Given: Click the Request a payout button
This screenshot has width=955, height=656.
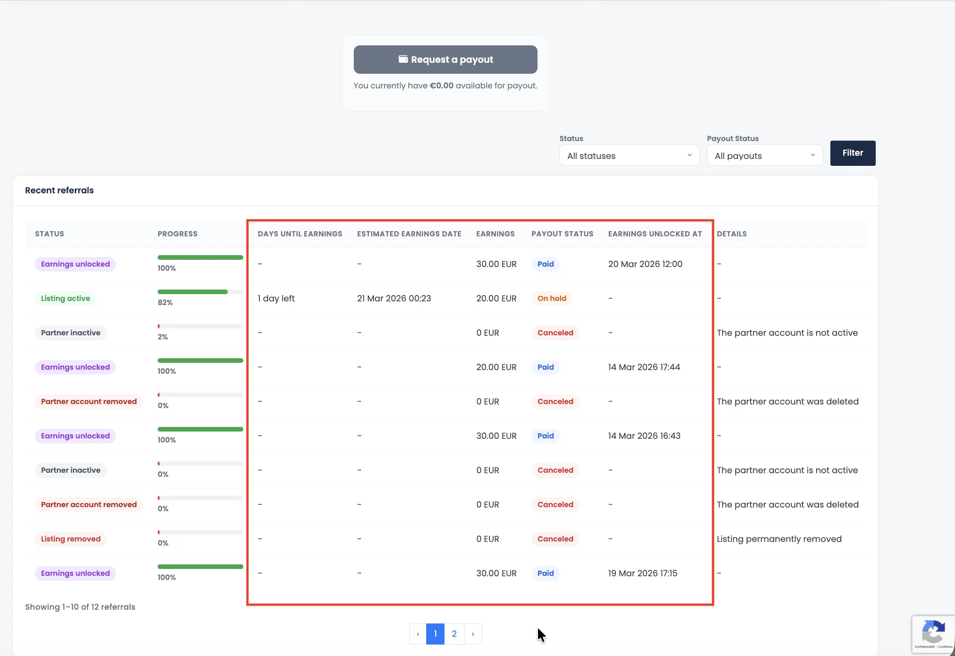Looking at the screenshot, I should [445, 60].
